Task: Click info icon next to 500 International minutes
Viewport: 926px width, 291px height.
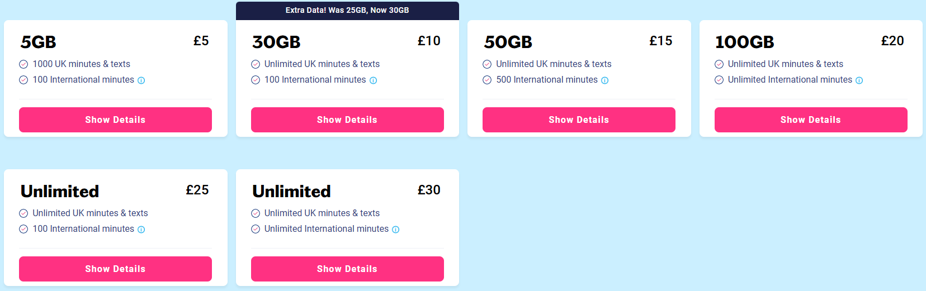Action: click(x=605, y=80)
